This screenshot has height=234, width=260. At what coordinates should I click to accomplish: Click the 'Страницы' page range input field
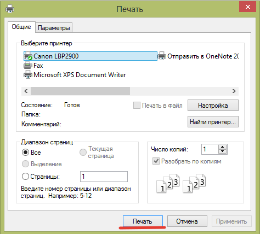click(x=104, y=177)
